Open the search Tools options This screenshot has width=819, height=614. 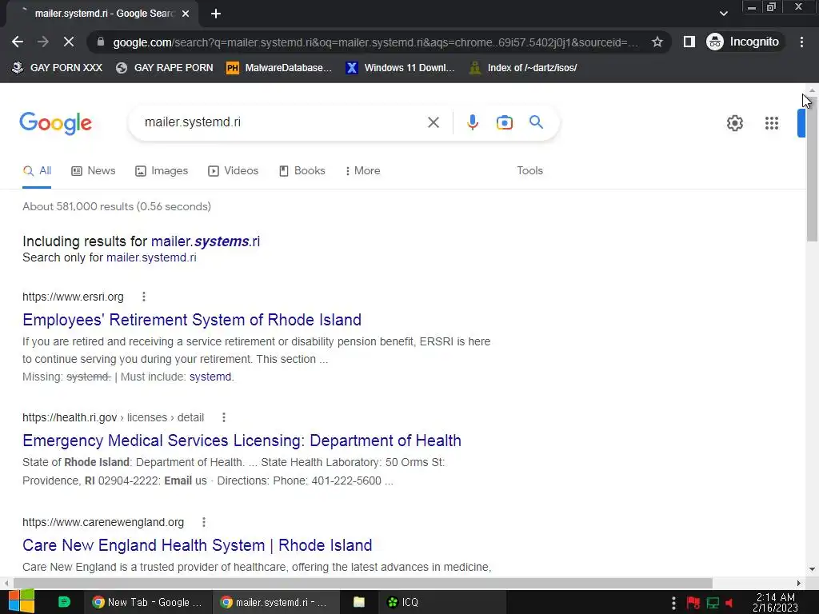[x=529, y=171]
